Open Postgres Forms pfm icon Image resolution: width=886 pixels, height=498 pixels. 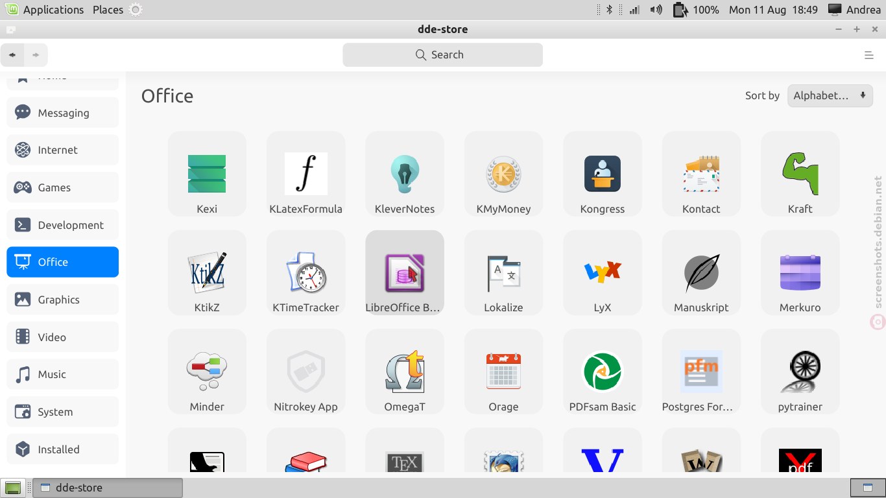tap(701, 371)
